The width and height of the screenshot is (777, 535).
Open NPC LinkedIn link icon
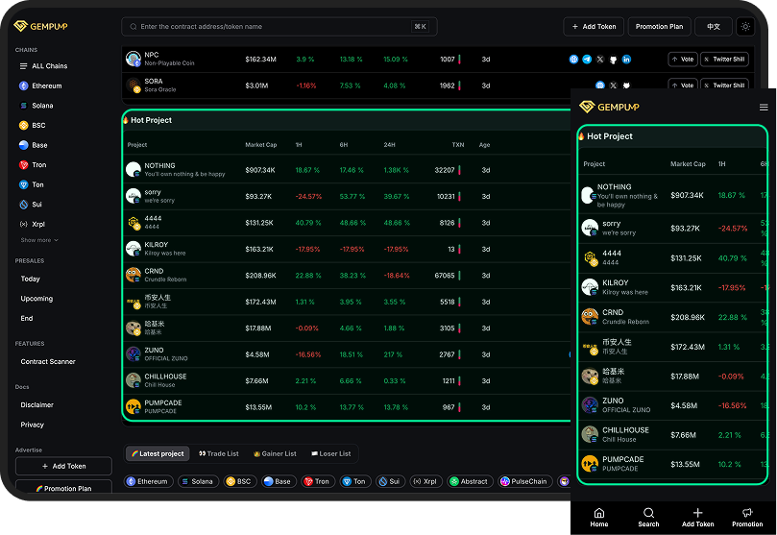click(x=626, y=60)
